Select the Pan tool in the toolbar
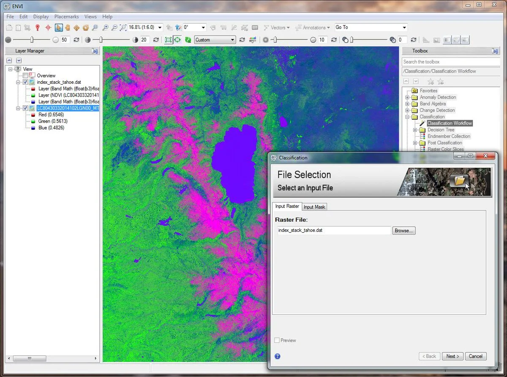Screen dimensions: 507x377 coord(68,28)
